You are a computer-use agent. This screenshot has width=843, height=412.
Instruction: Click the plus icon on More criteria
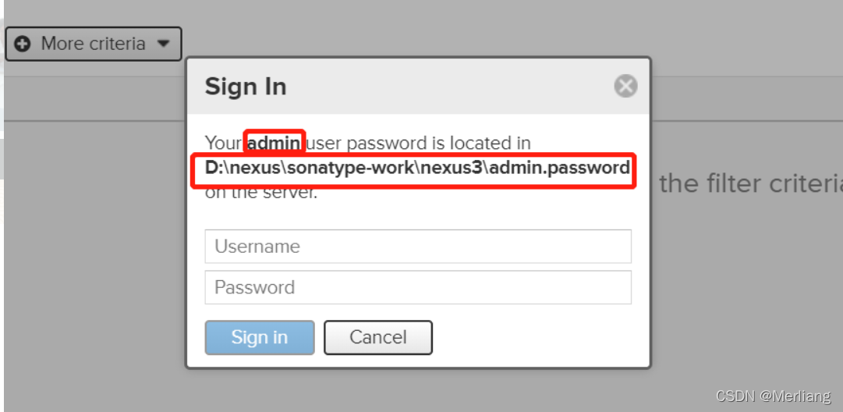[x=23, y=44]
